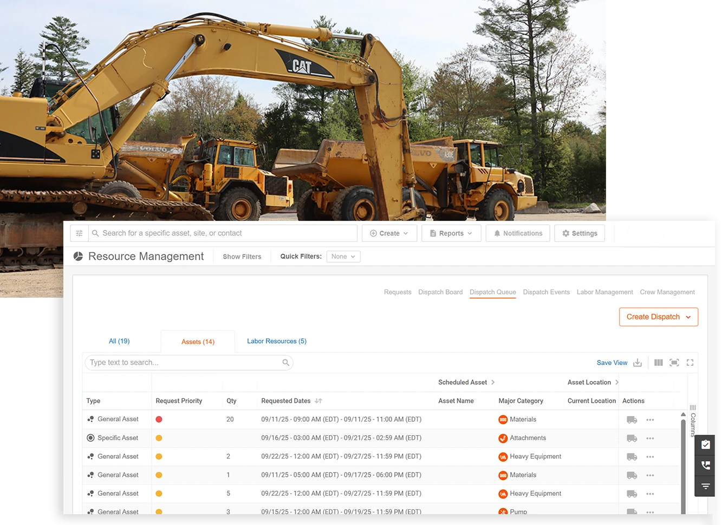
Task: Click the Save View link
Action: click(x=612, y=363)
